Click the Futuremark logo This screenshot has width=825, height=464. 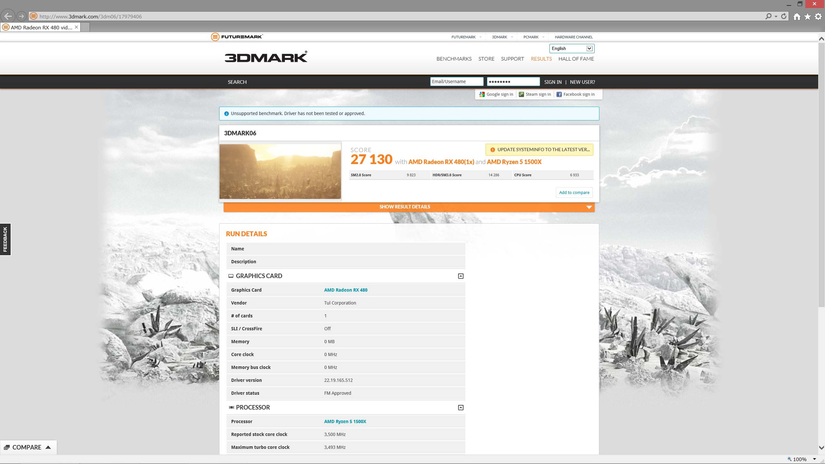tap(237, 37)
